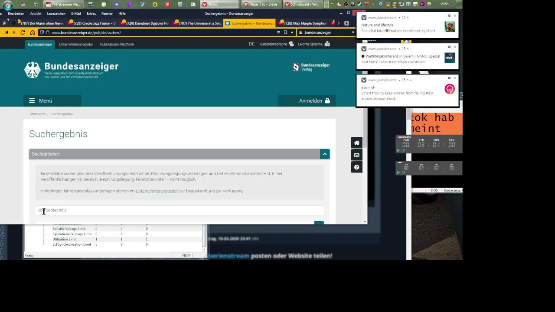Click the envelope contact icon on sidebar
The image size is (555, 312).
pyautogui.click(x=356, y=155)
